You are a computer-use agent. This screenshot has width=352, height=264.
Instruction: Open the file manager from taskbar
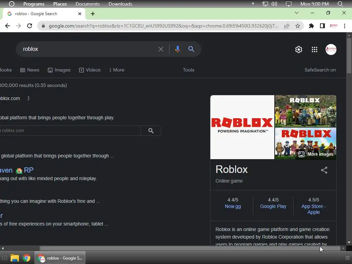tap(14, 258)
